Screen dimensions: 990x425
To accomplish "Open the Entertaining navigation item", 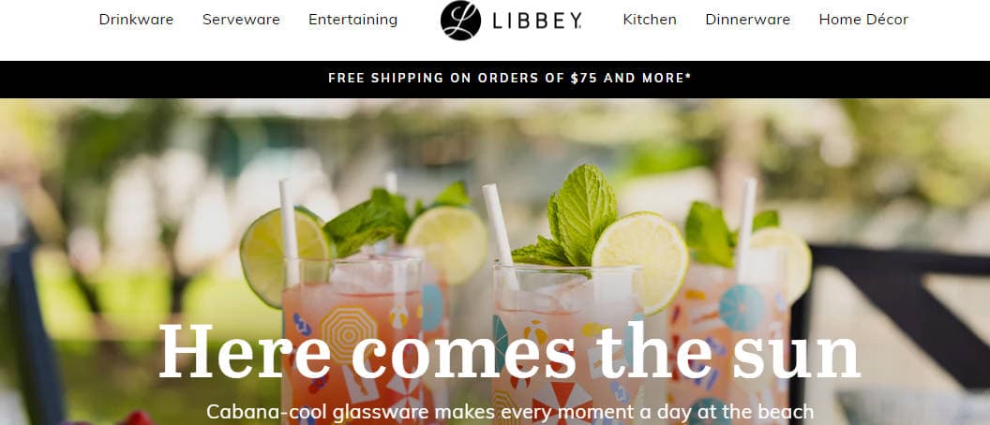I will [352, 20].
